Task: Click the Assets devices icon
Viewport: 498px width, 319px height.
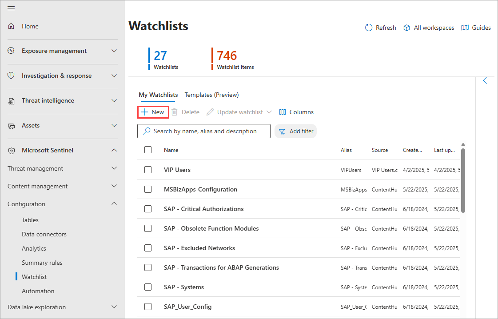Action: (x=11, y=126)
